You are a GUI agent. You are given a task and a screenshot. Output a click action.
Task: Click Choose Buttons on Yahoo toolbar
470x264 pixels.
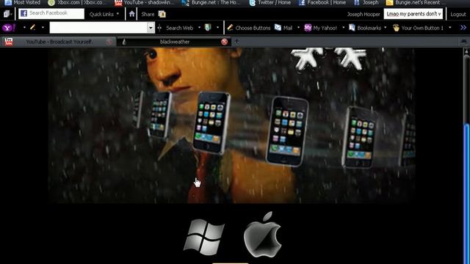(x=249, y=28)
